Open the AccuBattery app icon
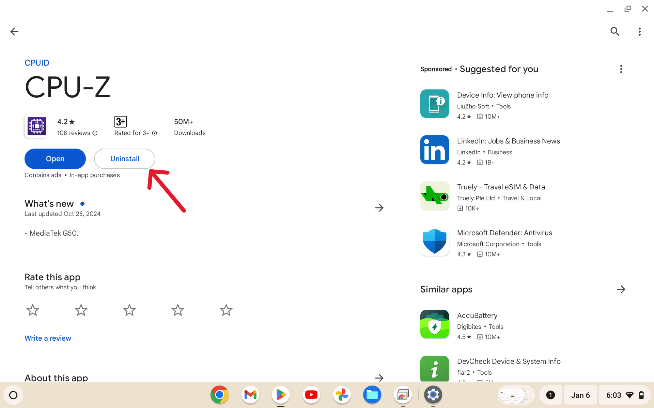654x408 pixels. click(x=435, y=324)
